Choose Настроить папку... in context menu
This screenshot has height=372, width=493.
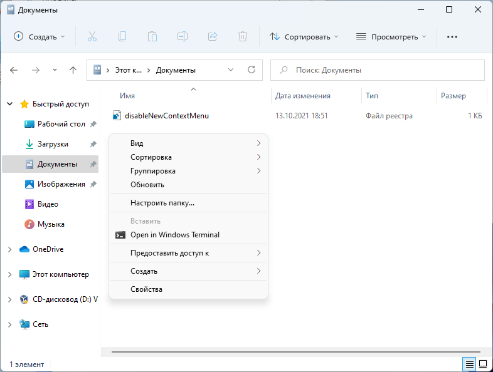pos(188,203)
